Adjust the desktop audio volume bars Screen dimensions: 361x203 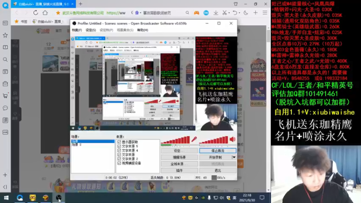coord(213,140)
